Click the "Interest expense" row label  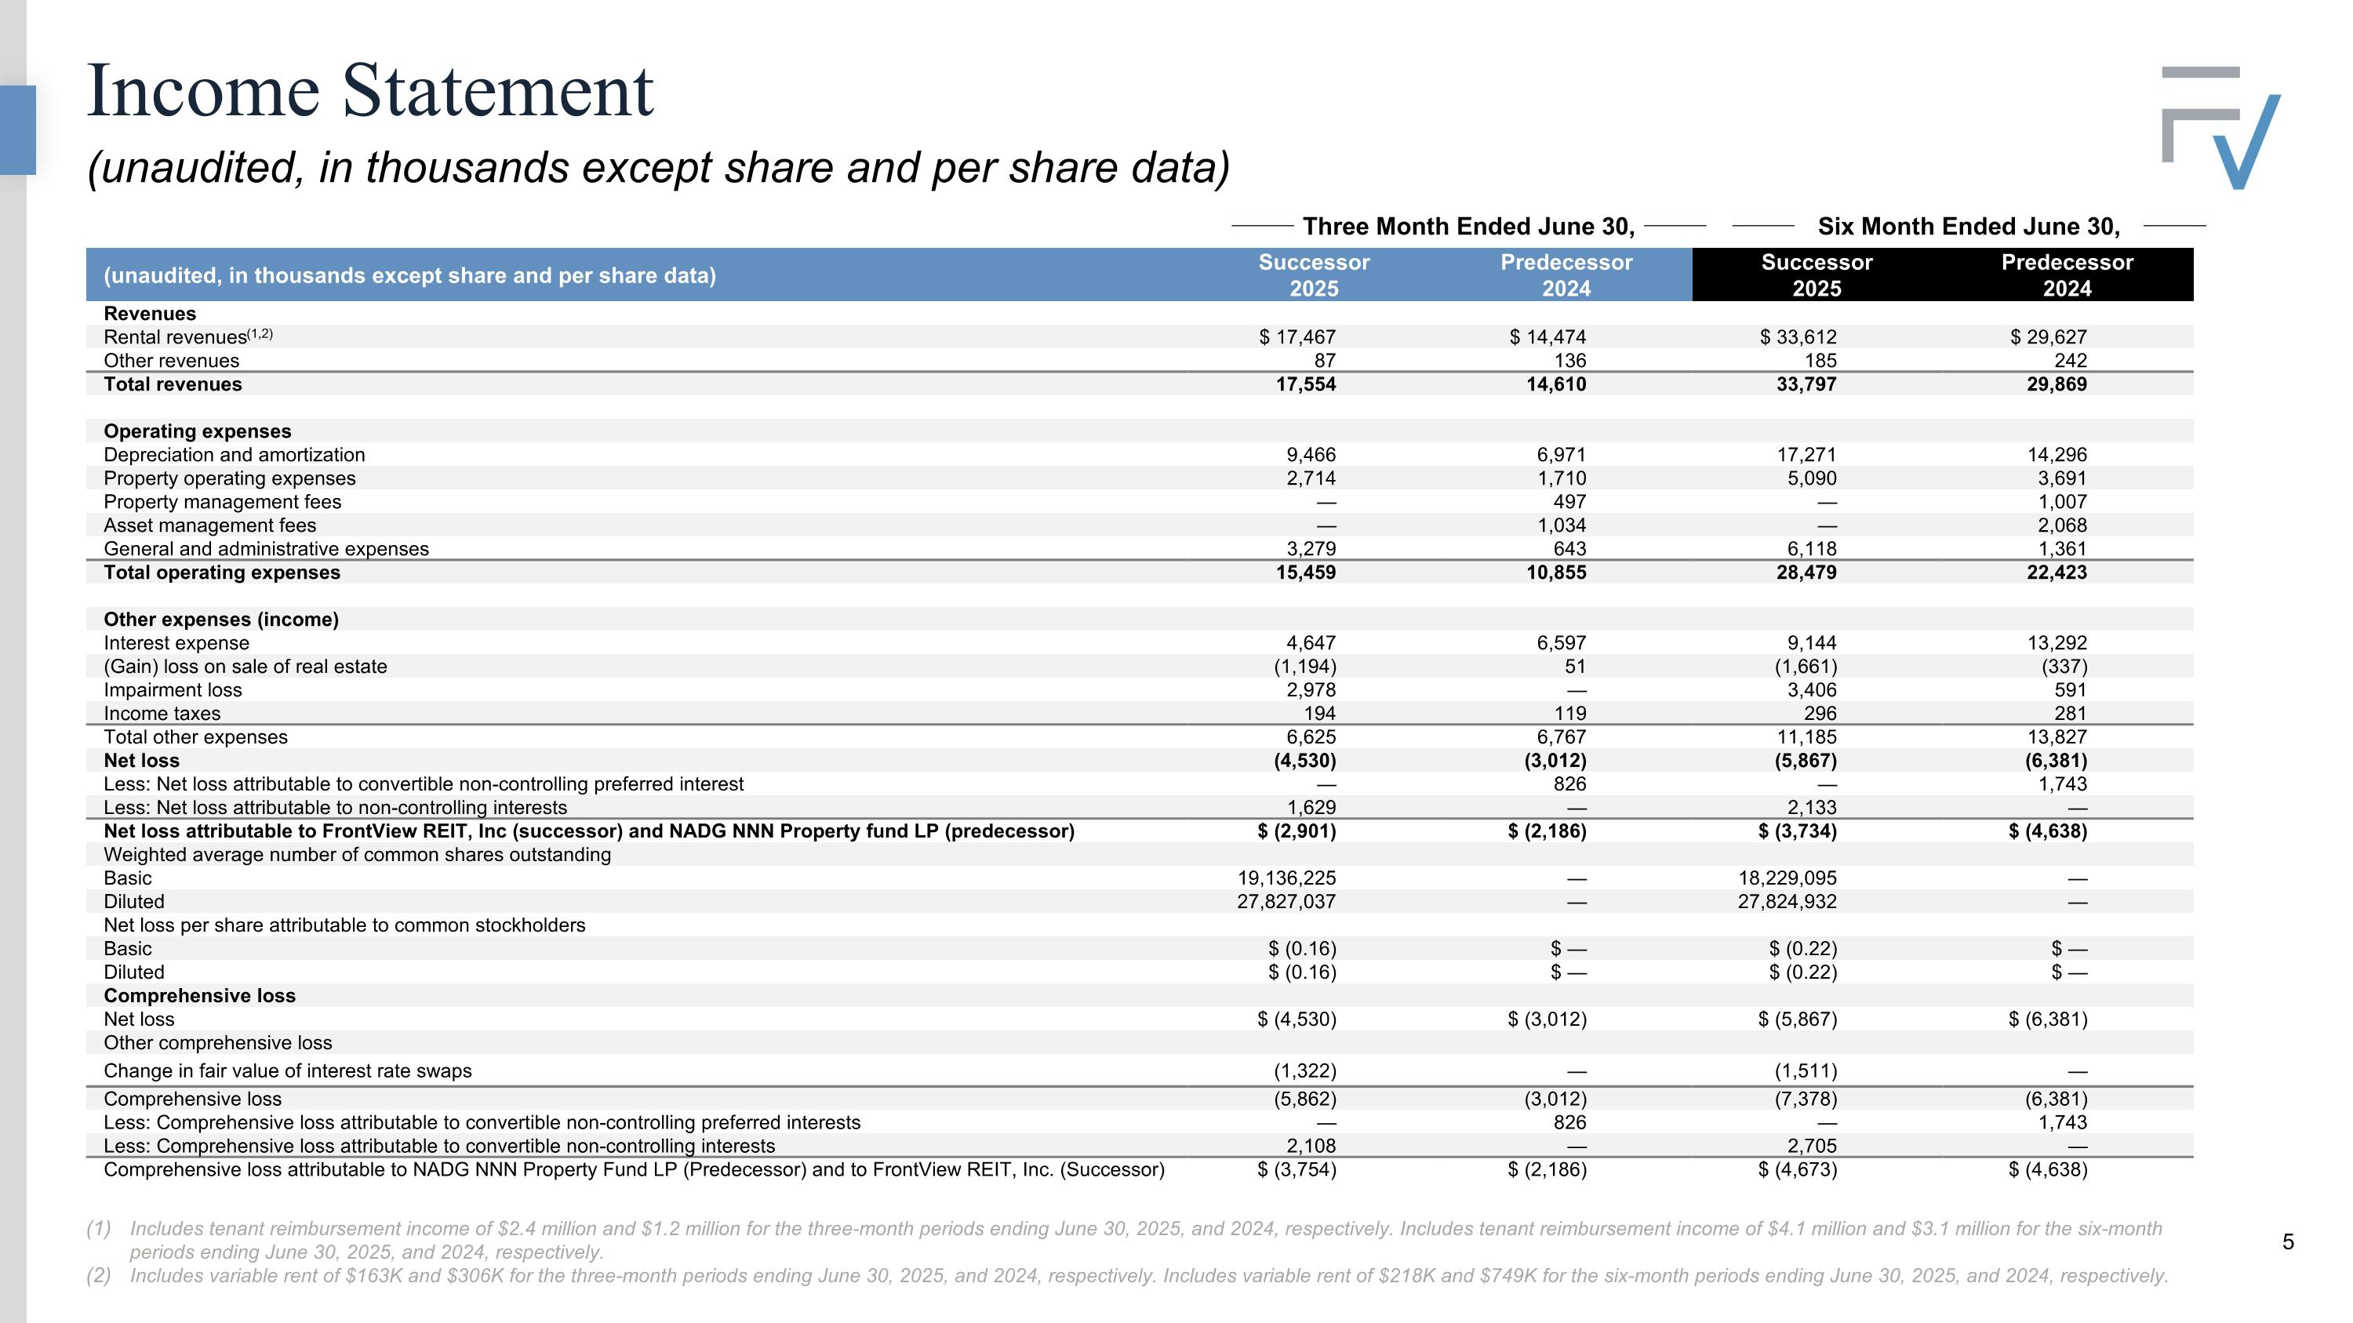(176, 643)
